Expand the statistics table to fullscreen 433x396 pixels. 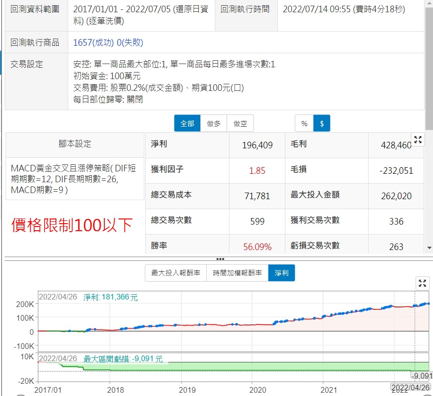coord(417,139)
